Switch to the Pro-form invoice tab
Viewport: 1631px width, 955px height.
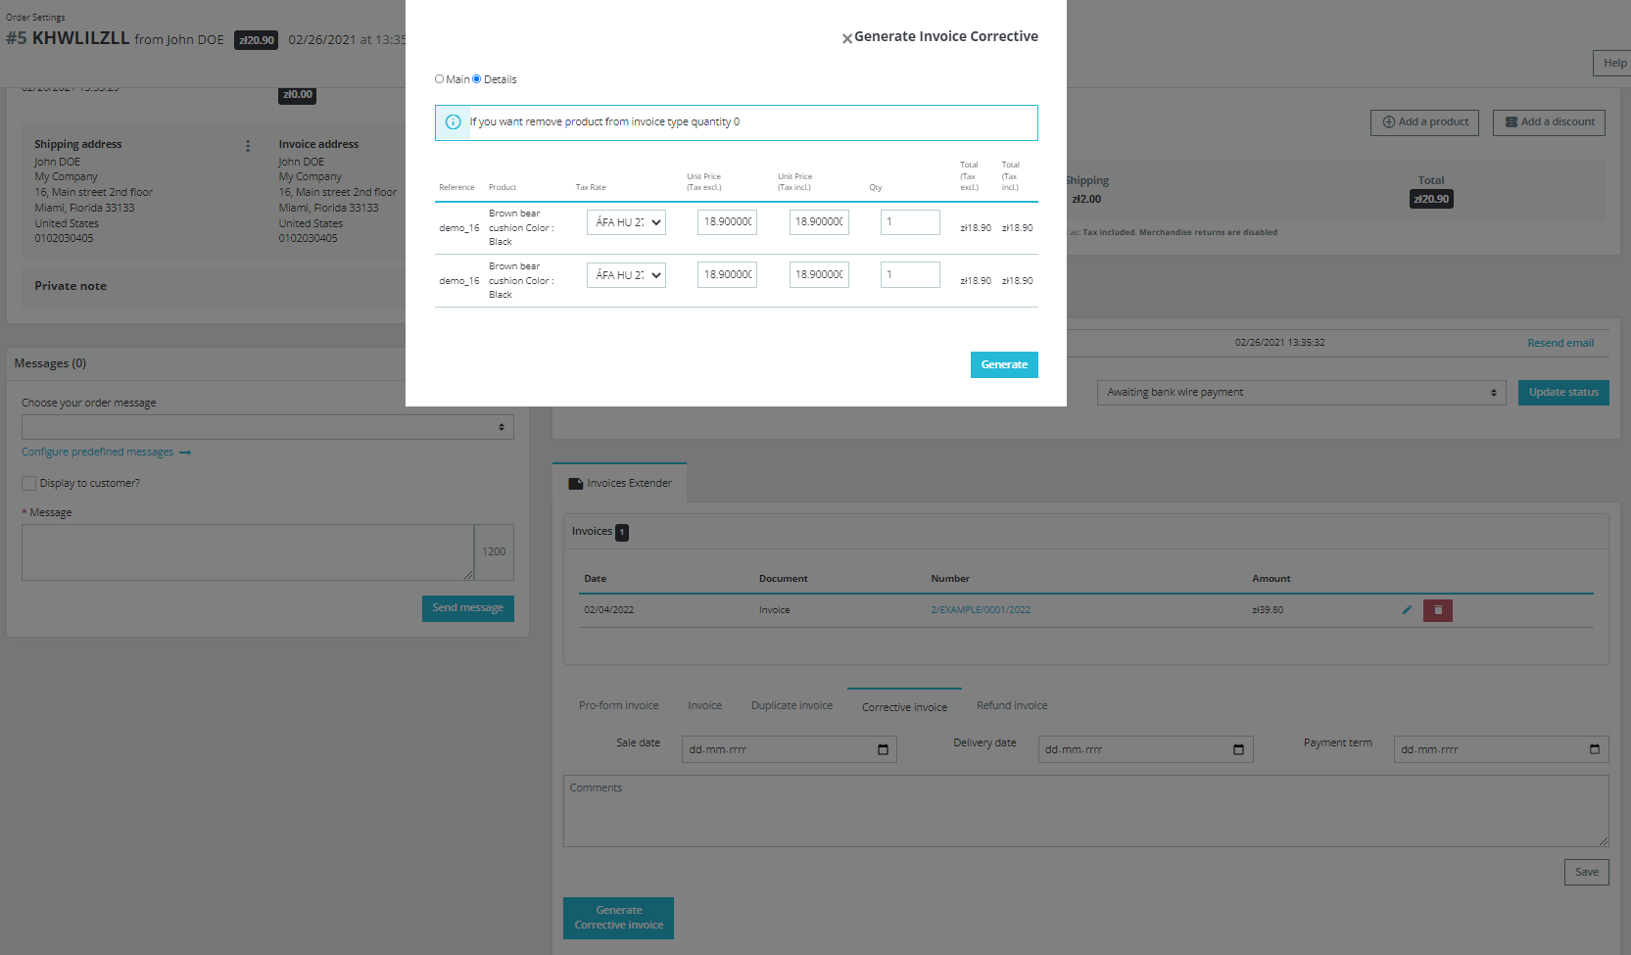[619, 706]
